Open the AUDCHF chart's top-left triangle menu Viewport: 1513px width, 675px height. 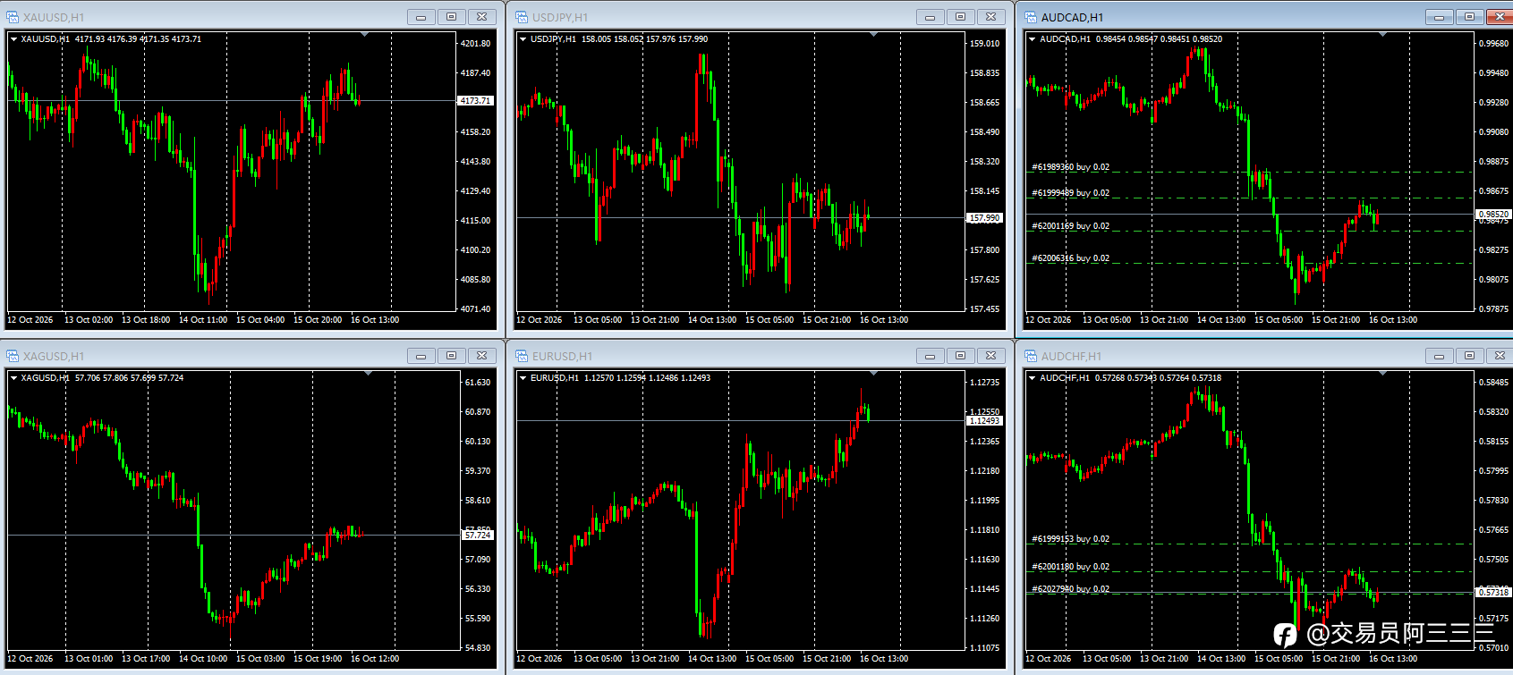[1032, 378]
